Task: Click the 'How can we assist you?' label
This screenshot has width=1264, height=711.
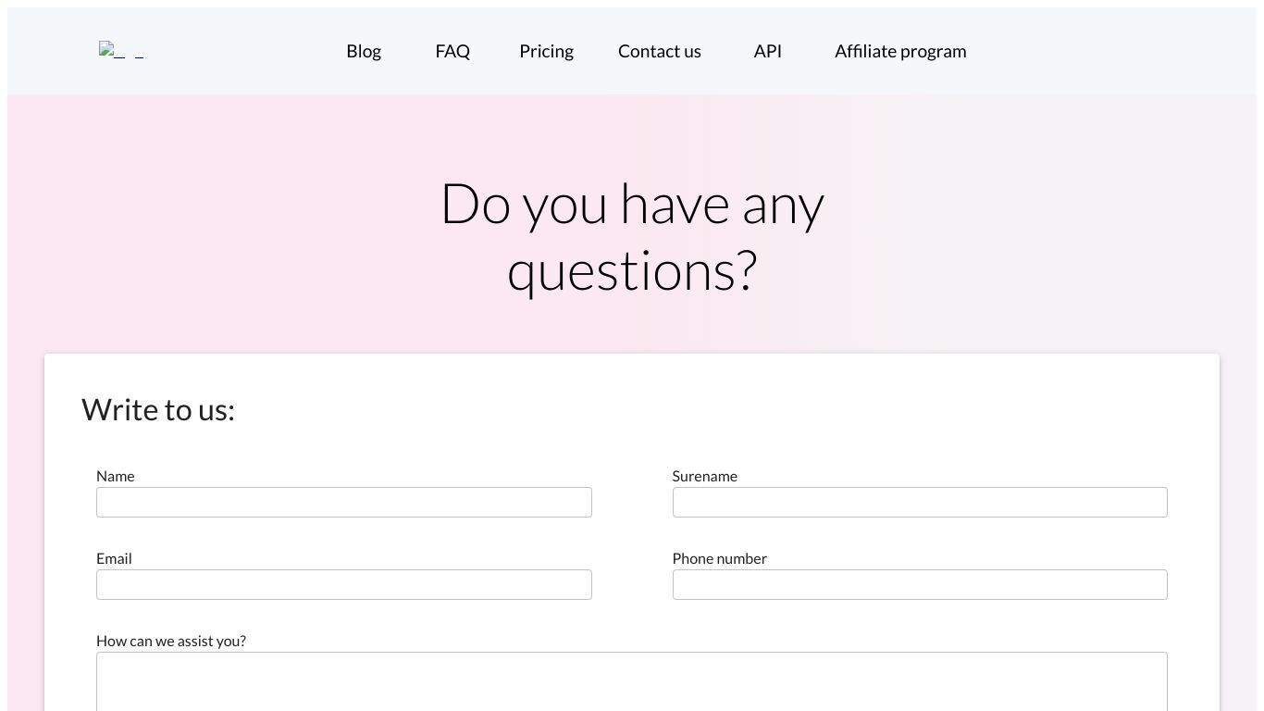Action: pos(171,641)
